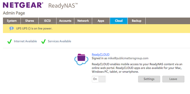Click the 'Internet Available' status text

[x=25, y=41]
